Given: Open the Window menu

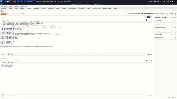Looking at the screenshot, I should pos(22,6).
